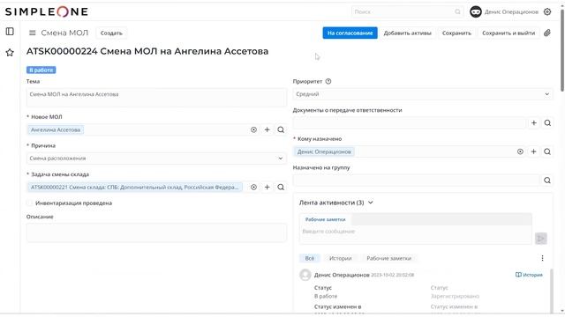Toggle the sidebar panel icon
565x317 pixels.
10,32
